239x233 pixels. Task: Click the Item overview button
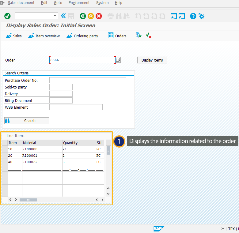[44, 36]
